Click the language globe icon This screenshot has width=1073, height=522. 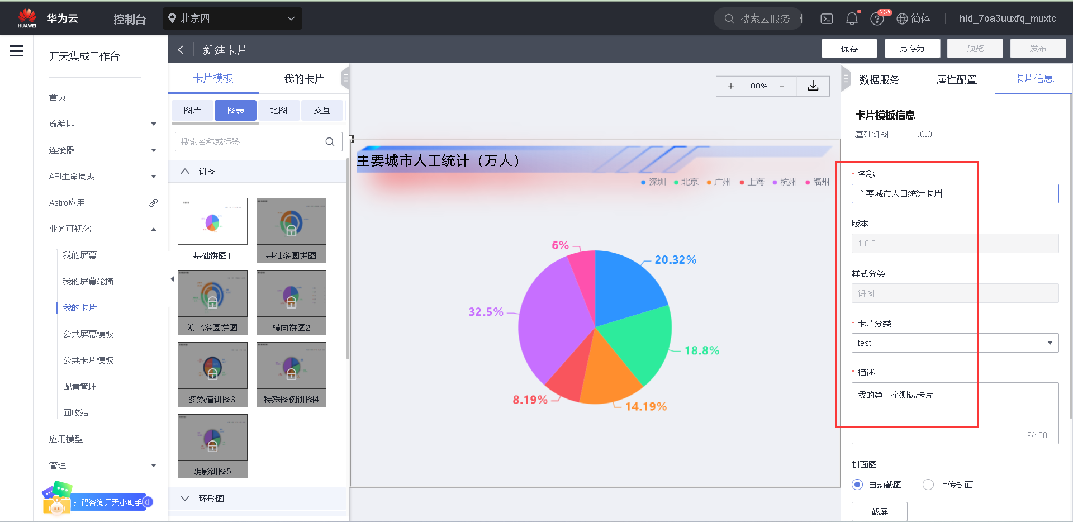click(x=902, y=18)
